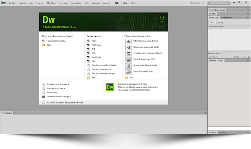
Task: Click the fluid grid layout icon in Crear nuevo
Action: click(88, 65)
